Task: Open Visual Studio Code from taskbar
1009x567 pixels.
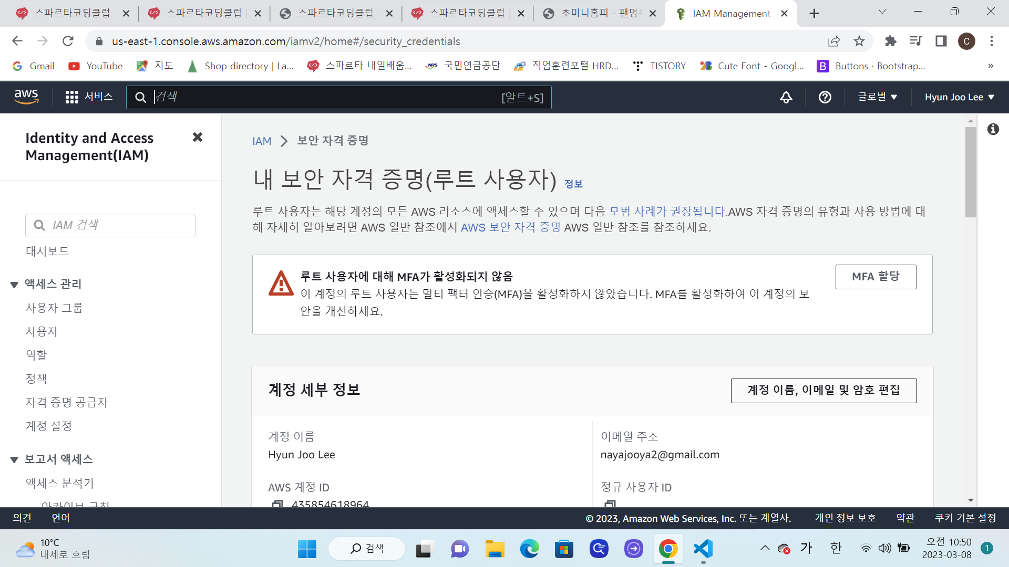Action: pyautogui.click(x=703, y=549)
